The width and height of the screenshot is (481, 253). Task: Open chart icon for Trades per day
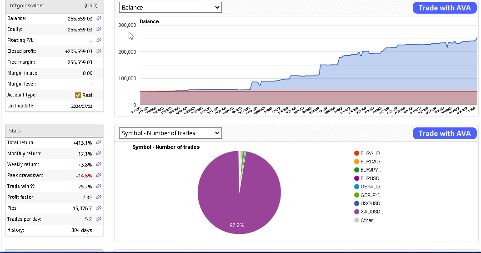pyautogui.click(x=99, y=219)
